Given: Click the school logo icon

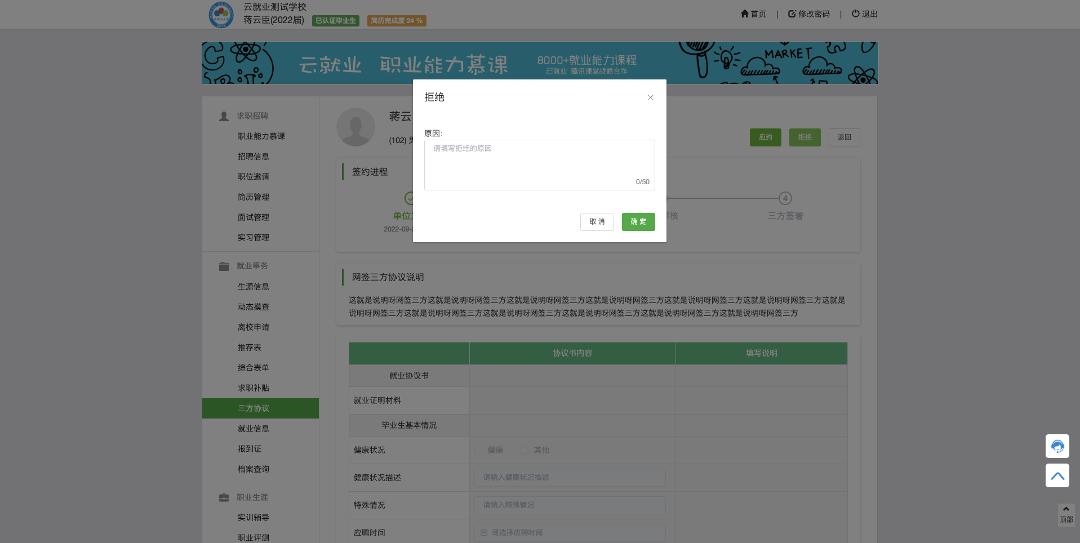Looking at the screenshot, I should 221,15.
